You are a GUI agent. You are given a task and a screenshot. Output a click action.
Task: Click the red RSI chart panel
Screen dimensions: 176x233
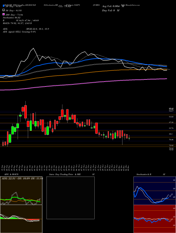155,219
